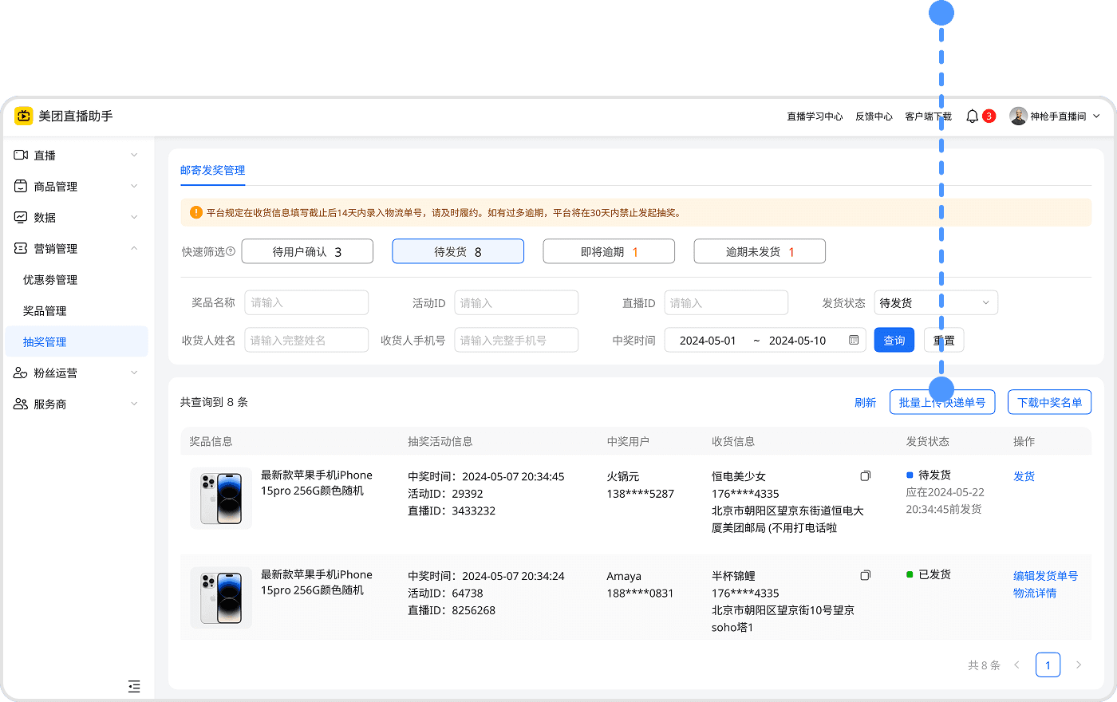This screenshot has width=1117, height=702.
Task: Click the iPhone thumbnail in the Amaya row
Action: click(221, 597)
